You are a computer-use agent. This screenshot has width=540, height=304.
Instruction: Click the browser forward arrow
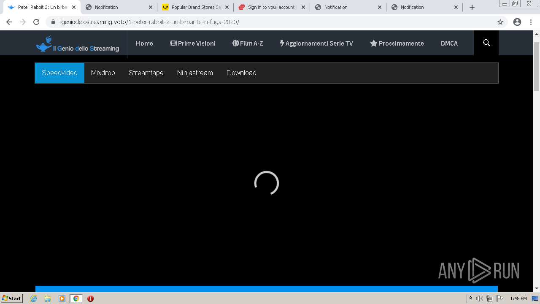tap(23, 22)
